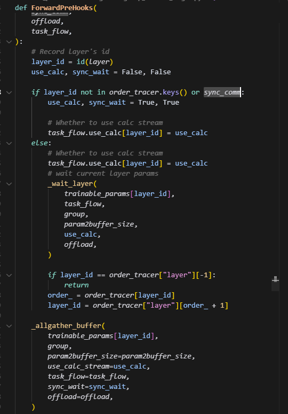Click 'task_flow=task_flow,' keyword argument
The width and height of the screenshot is (288, 414).
89,377
